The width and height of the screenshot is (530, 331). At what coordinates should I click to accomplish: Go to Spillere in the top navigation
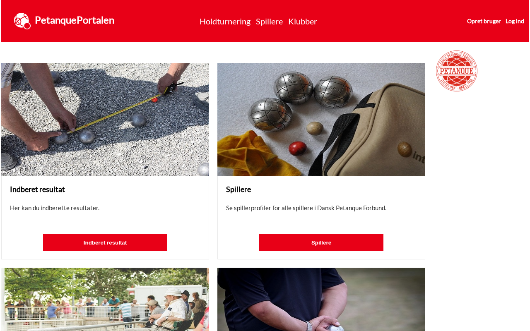269,21
